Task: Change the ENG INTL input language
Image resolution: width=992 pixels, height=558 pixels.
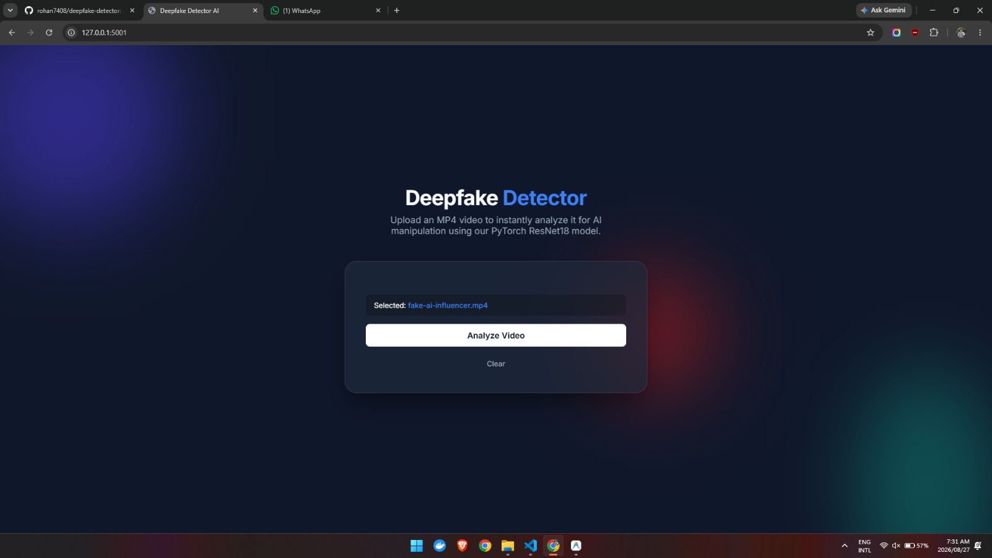Action: pyautogui.click(x=864, y=546)
